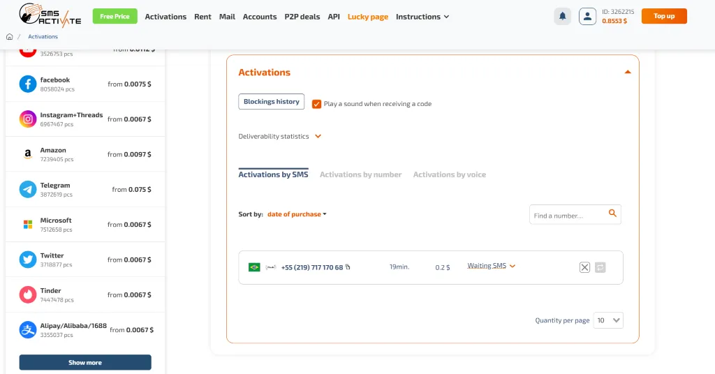
Task: Expand the Waiting SMS status dropdown
Action: click(491, 266)
